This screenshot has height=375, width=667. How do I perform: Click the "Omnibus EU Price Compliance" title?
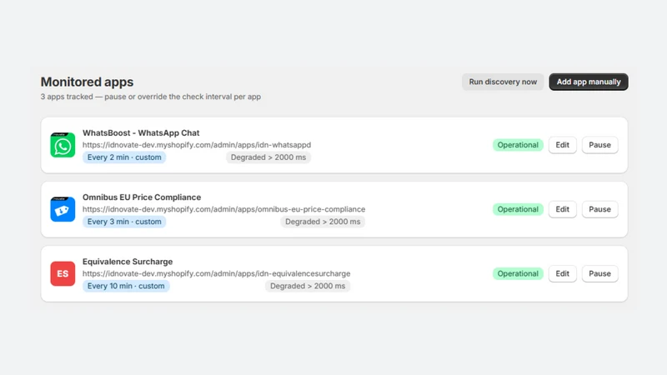point(142,197)
